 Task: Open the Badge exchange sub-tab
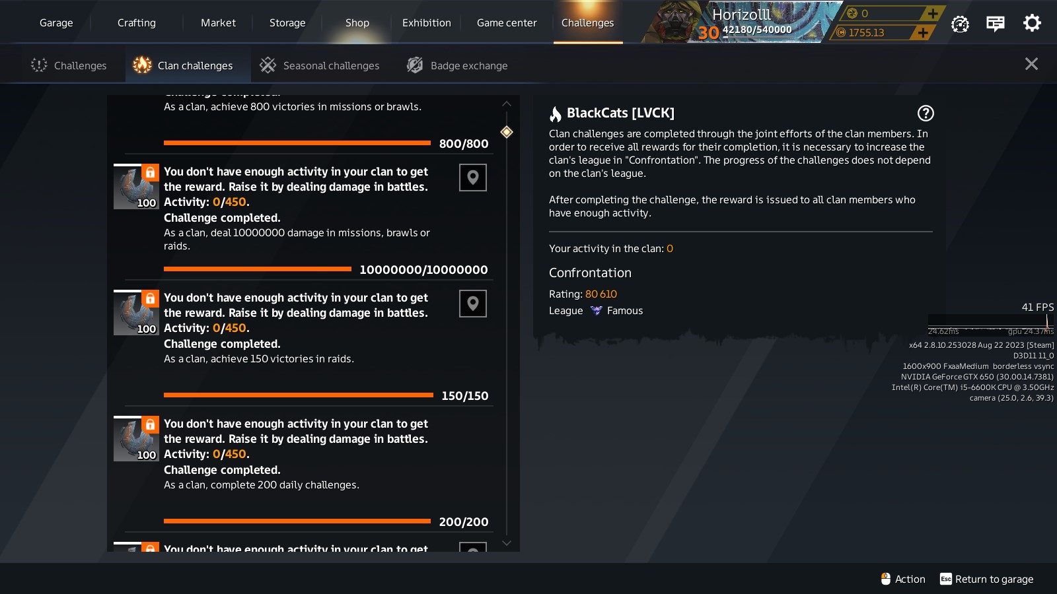pos(457,65)
